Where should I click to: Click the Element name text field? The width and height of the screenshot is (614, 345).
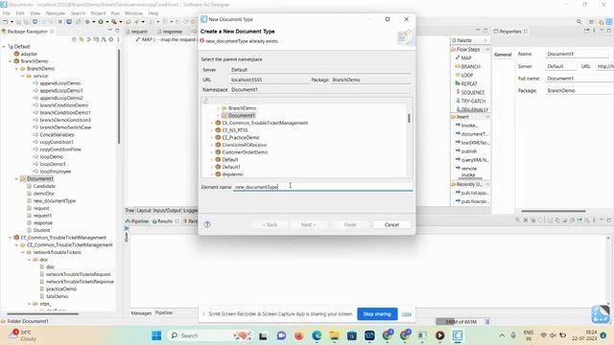tap(322, 187)
